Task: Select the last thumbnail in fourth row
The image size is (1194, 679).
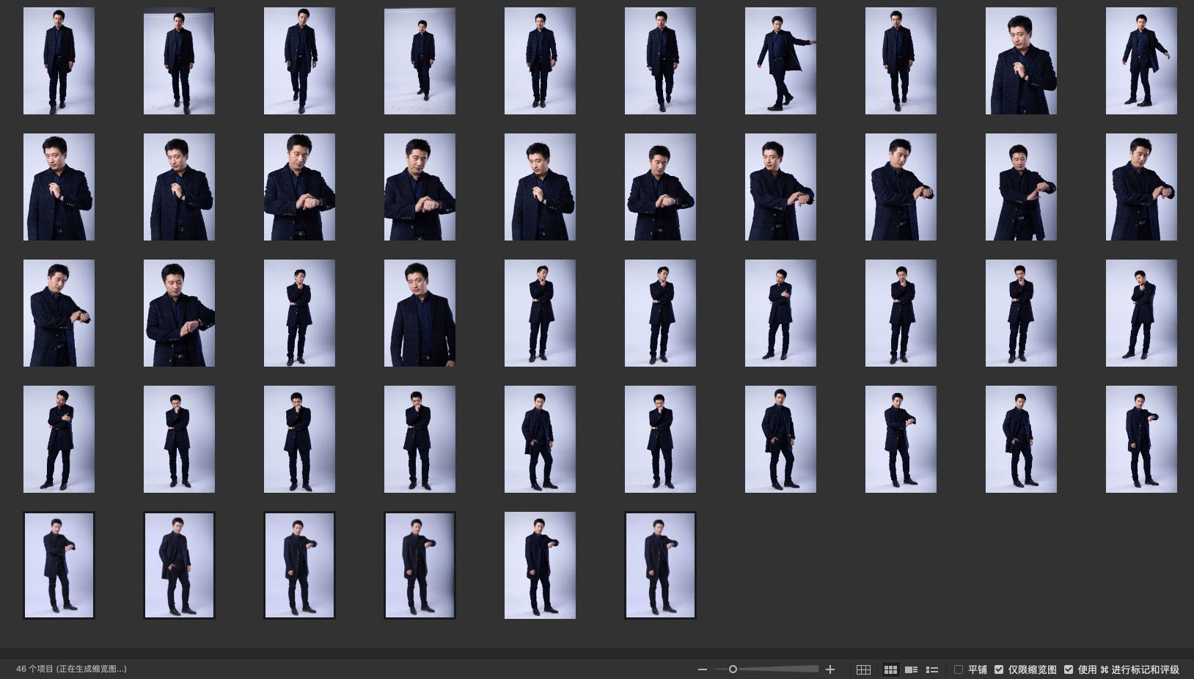Action: pyautogui.click(x=1141, y=439)
